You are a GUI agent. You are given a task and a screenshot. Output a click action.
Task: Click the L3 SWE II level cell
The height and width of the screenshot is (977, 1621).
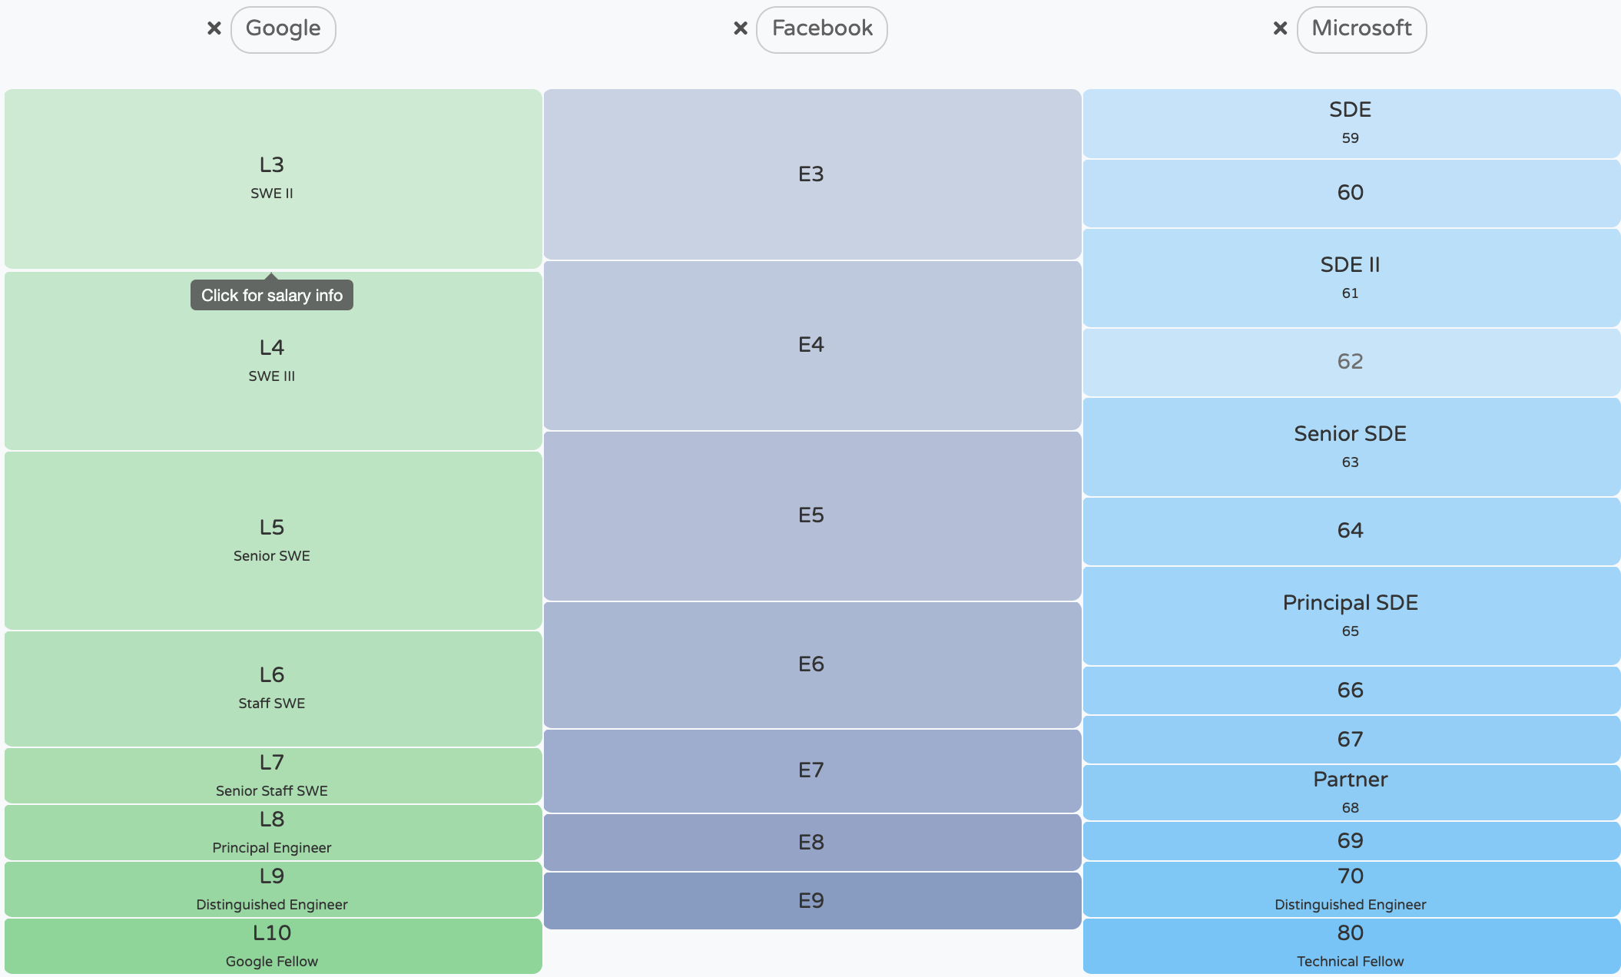click(271, 178)
